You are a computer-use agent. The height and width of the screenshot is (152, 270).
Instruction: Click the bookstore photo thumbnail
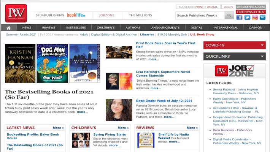[x=119, y=52]
